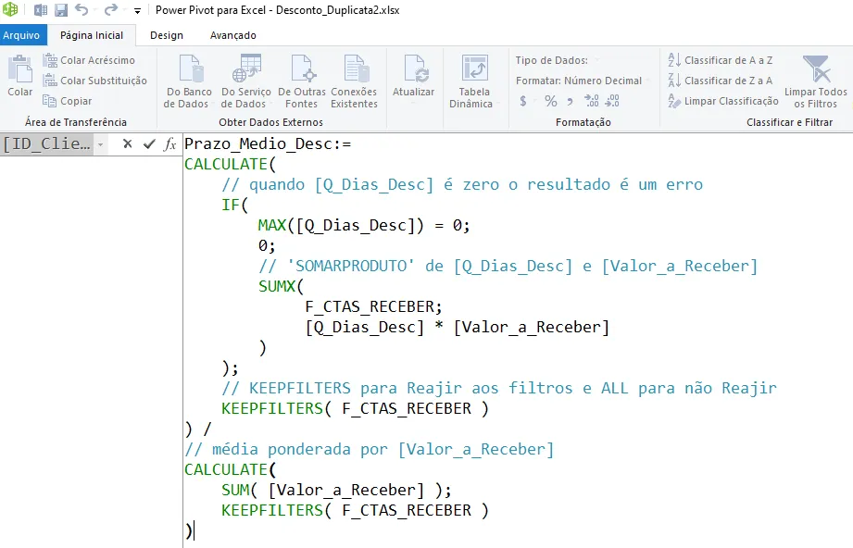Open Conexões Existentes
The height and width of the screenshot is (548, 853).
[354, 81]
